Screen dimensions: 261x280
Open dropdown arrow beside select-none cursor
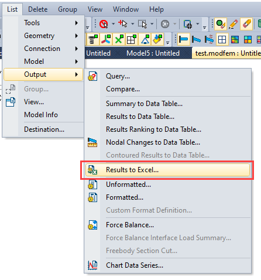coord(113,24)
